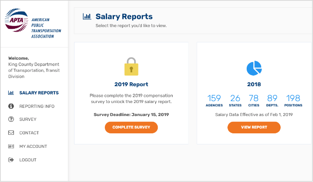Open My Account in sidebar
The width and height of the screenshot is (313, 182).
(33, 146)
